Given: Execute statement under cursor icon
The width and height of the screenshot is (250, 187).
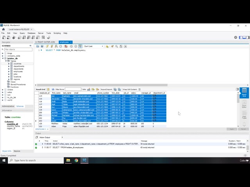Looking at the screenshot, I should point(52,46).
